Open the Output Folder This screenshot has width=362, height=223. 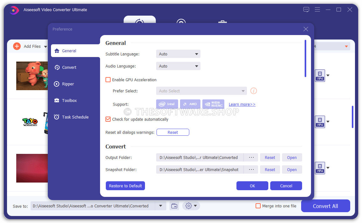click(292, 157)
